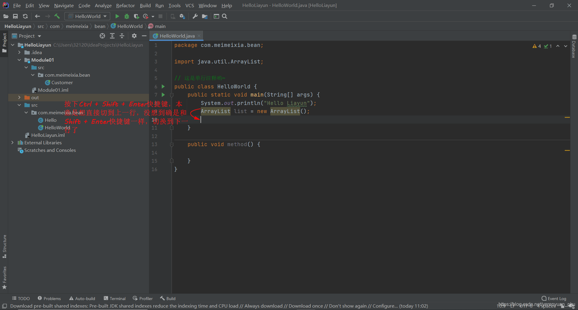Viewport: 578px width, 310px height.
Task: Open settings with the wrench icon
Action: pos(195,16)
